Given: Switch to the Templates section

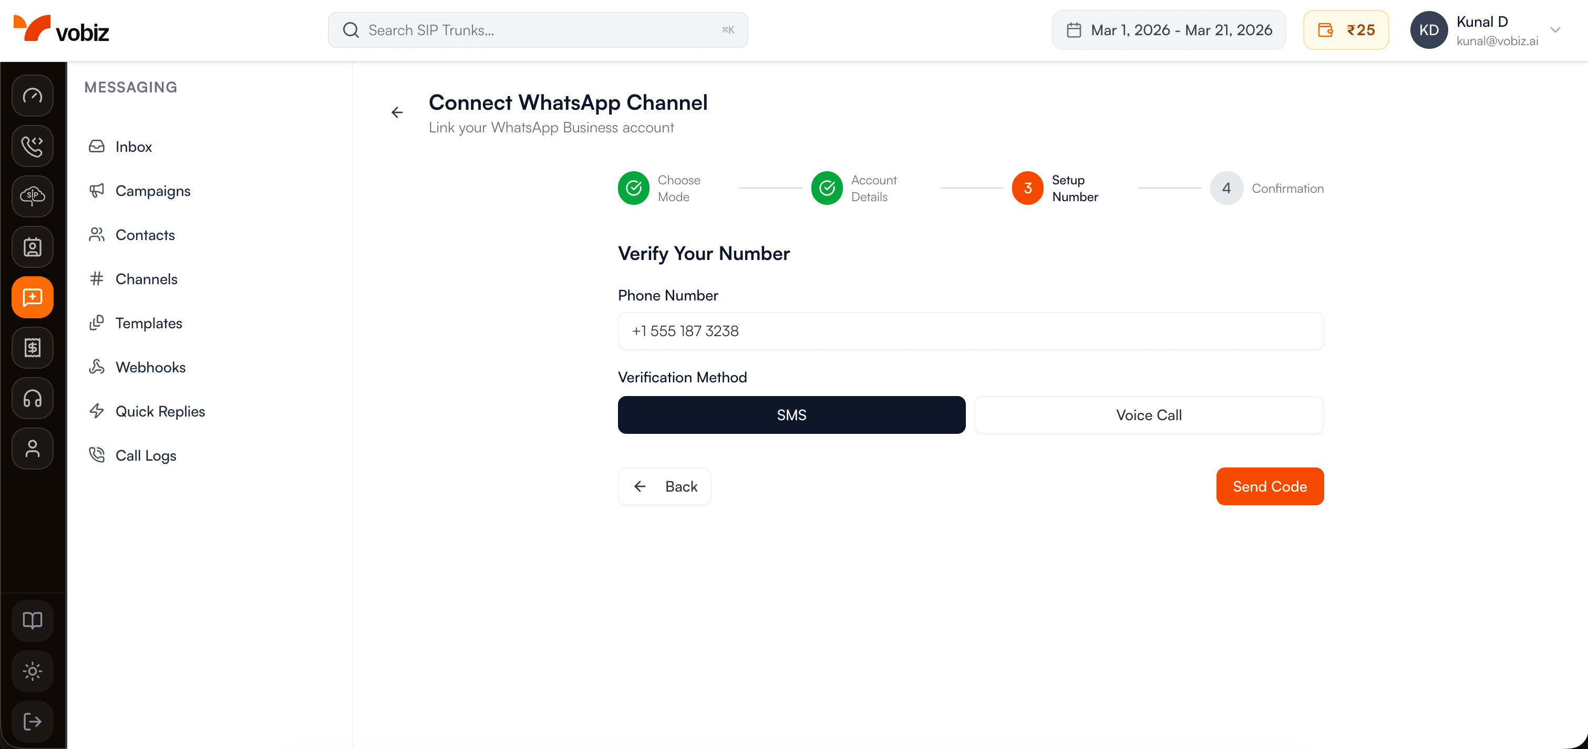Looking at the screenshot, I should 149,323.
